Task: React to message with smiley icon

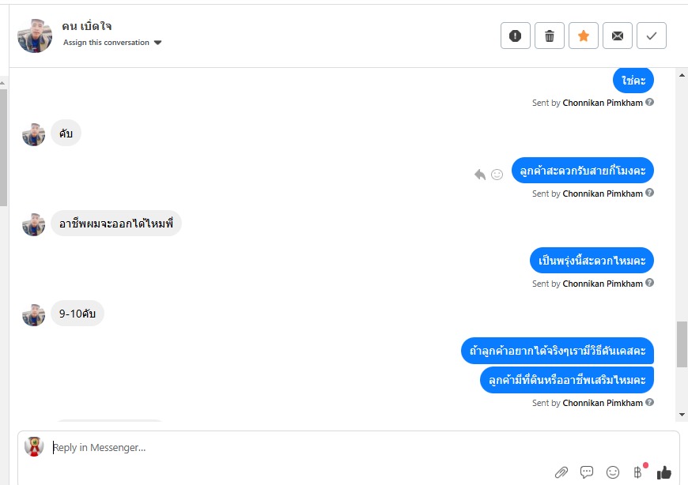Action: point(497,175)
